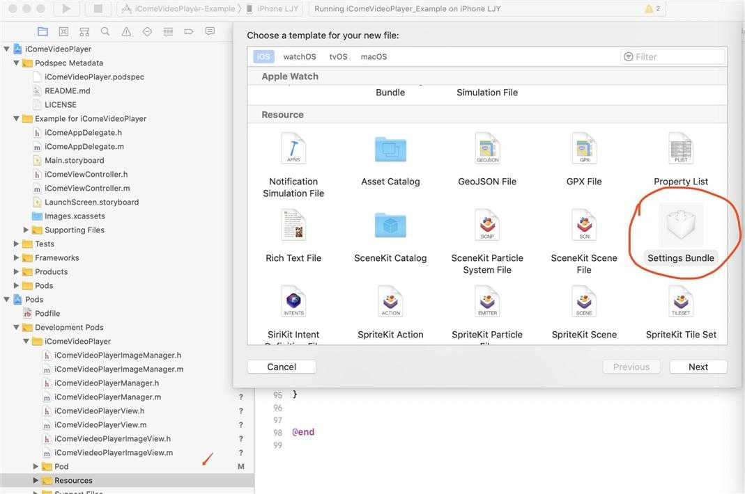
Task: Select the Settings Bundle template
Action: (681, 234)
